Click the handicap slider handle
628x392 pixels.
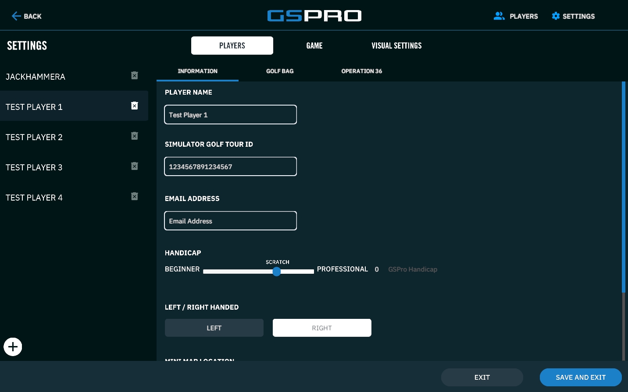click(x=277, y=272)
